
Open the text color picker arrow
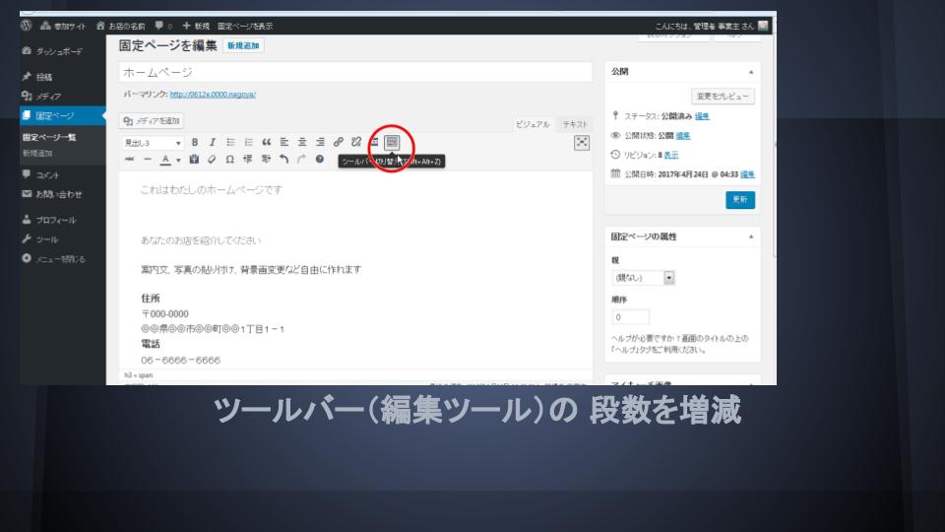180,160
